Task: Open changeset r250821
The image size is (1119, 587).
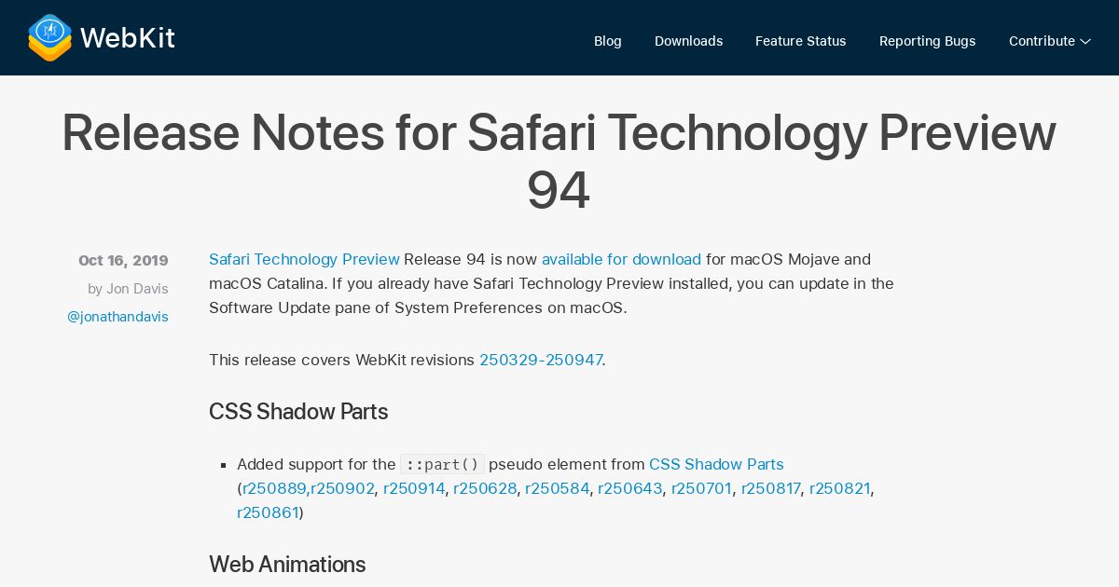Action: [x=840, y=488]
